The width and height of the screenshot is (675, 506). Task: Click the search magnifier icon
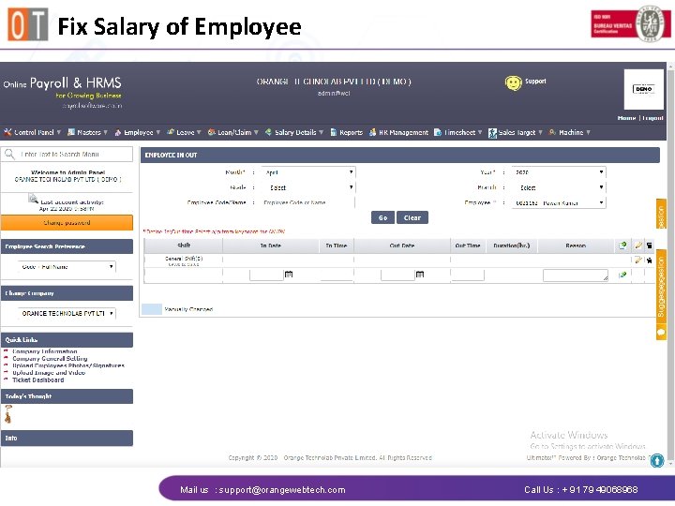[x=9, y=154]
